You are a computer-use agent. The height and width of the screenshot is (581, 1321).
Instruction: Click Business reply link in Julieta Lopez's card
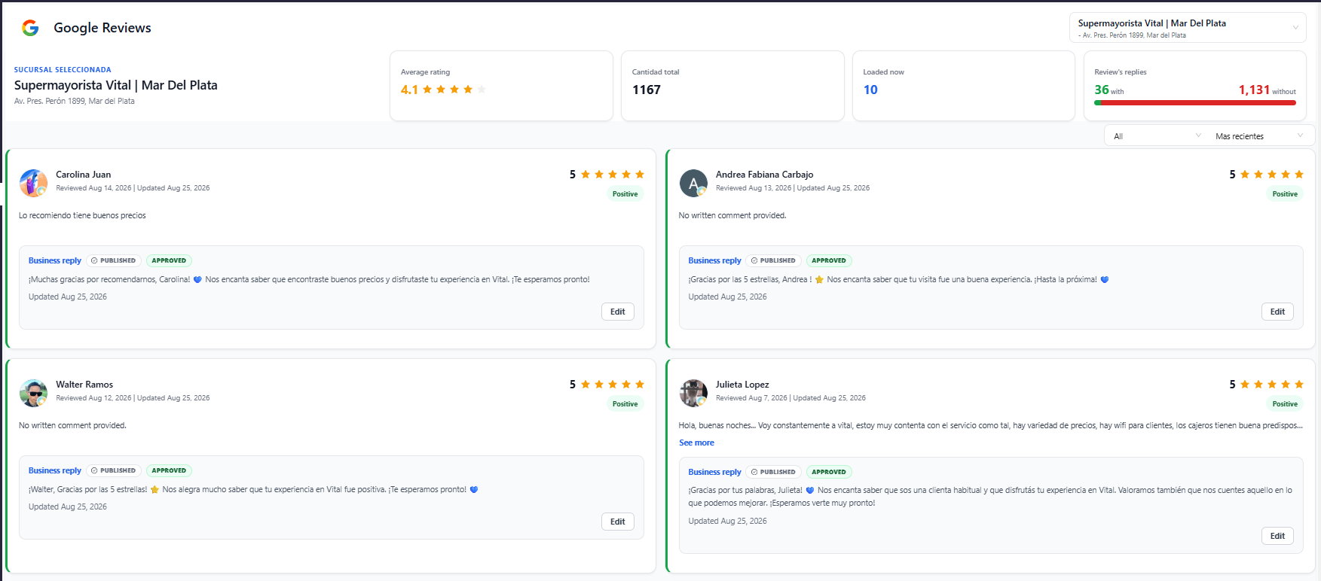tap(714, 472)
